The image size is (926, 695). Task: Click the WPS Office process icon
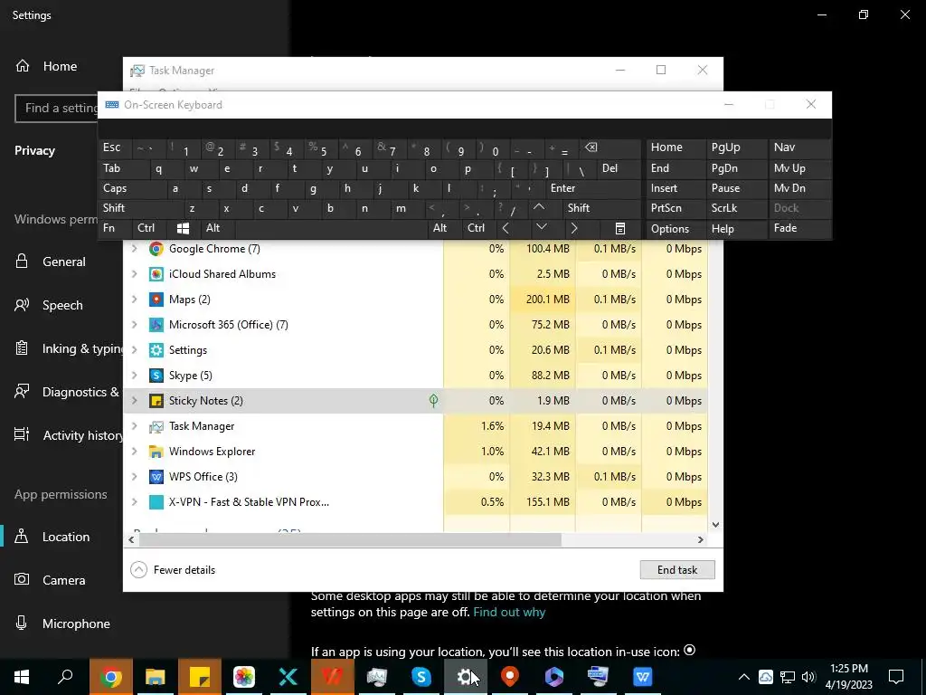coord(156,477)
